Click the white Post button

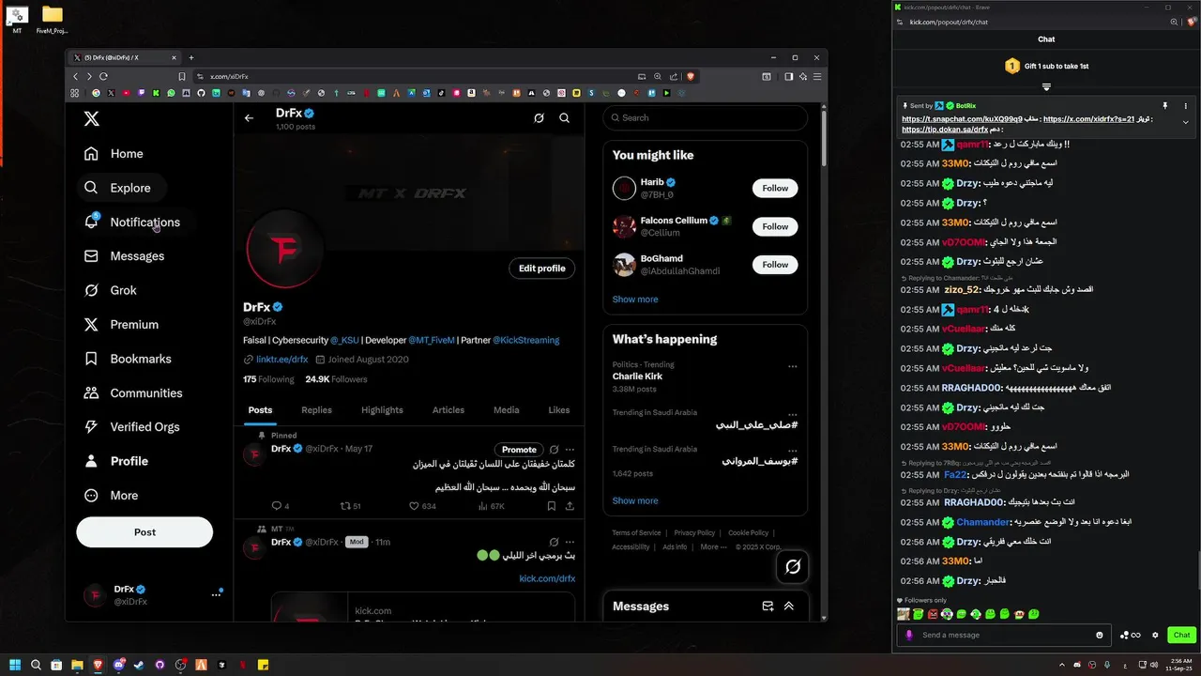click(144, 531)
